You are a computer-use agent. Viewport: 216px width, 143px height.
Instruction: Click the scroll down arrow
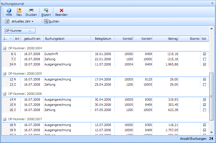[211, 132]
